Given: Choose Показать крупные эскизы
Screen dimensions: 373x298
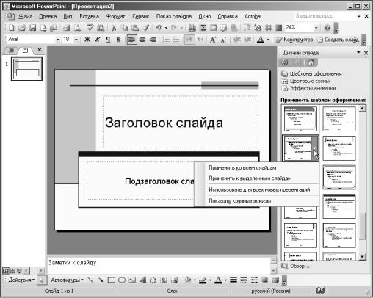Looking at the screenshot, I should coord(256,201).
